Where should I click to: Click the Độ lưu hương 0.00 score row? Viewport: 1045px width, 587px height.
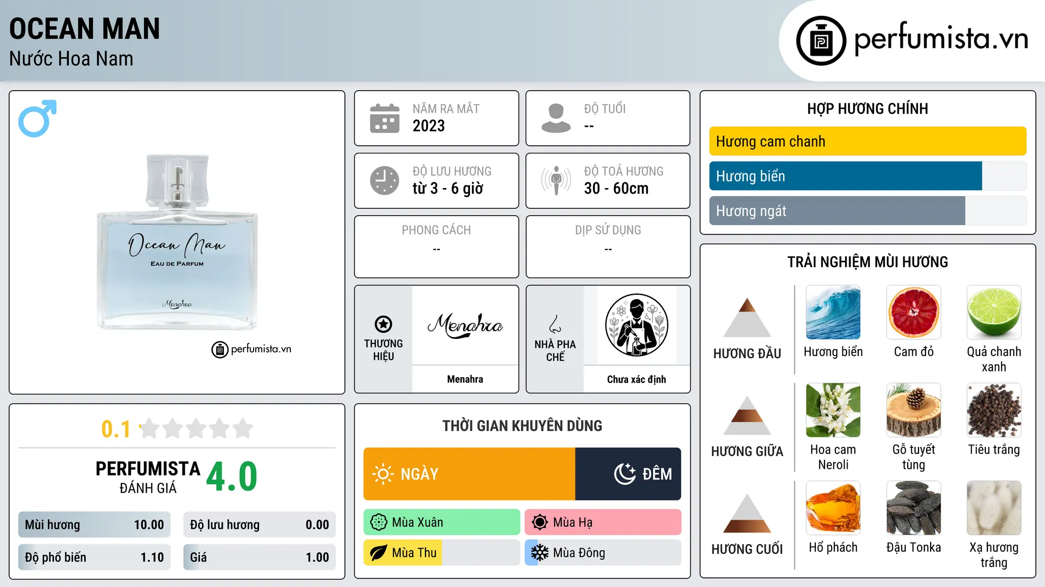[x=260, y=525]
